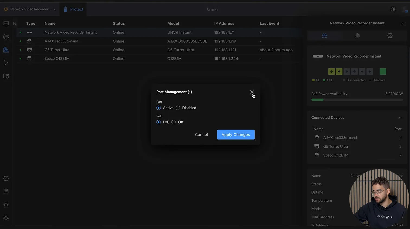The image size is (410, 229).
Task: Click the Apply Changes button
Action: [x=236, y=135]
